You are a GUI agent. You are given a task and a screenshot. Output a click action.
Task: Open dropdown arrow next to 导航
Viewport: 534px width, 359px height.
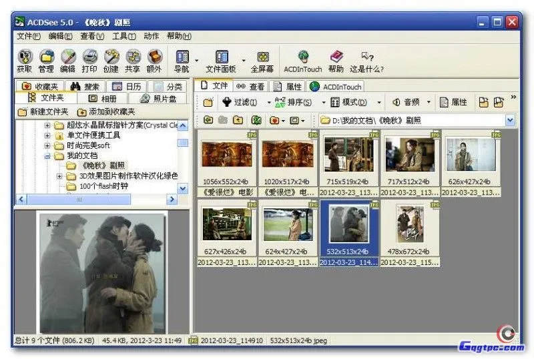[196, 61]
